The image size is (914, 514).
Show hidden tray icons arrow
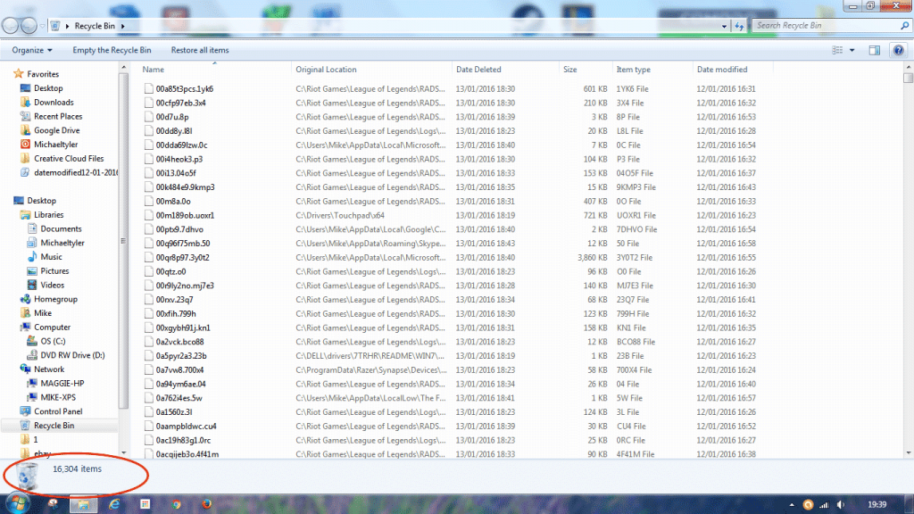click(792, 505)
